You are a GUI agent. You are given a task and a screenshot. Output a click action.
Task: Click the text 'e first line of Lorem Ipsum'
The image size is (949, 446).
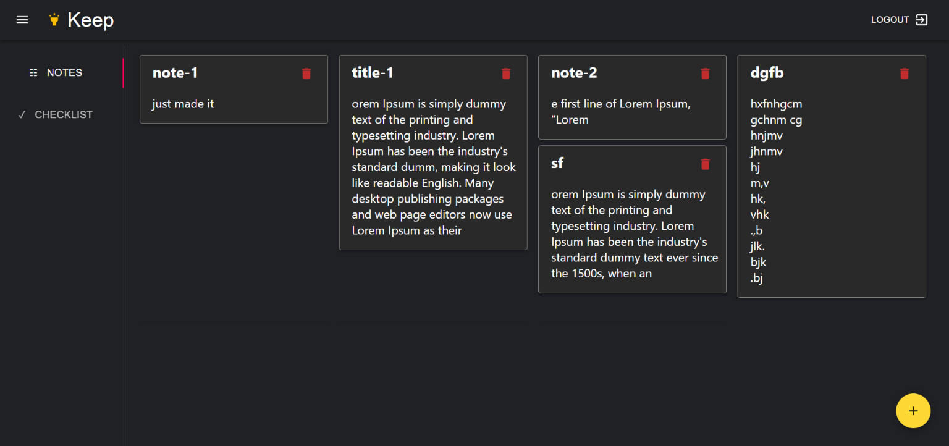coord(620,104)
